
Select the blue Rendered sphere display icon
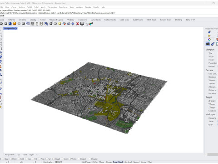(x=10, y=24)
